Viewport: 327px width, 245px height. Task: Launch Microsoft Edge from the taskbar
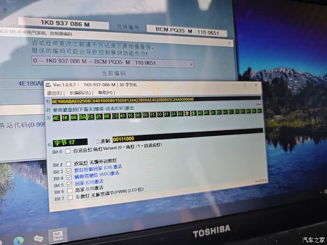(19, 241)
